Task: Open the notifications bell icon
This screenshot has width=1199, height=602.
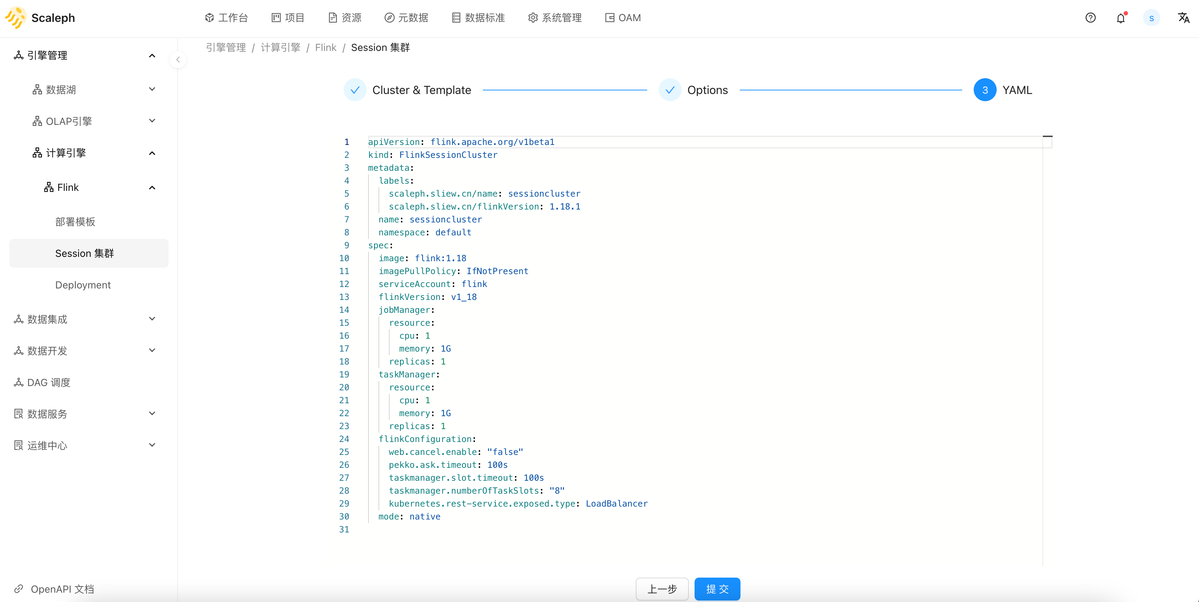Action: (x=1121, y=18)
